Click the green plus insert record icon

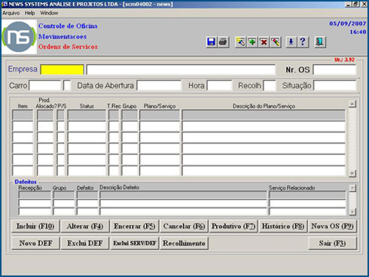coord(252,42)
